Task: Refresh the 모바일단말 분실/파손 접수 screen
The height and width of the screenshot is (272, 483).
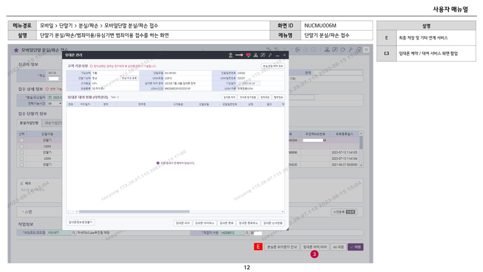Action: 343,50
